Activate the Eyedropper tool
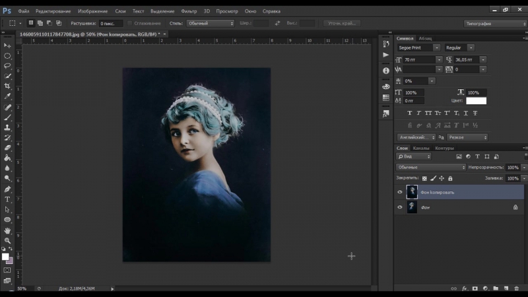 (x=7, y=96)
